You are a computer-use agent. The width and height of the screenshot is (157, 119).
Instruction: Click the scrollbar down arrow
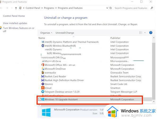(154, 101)
